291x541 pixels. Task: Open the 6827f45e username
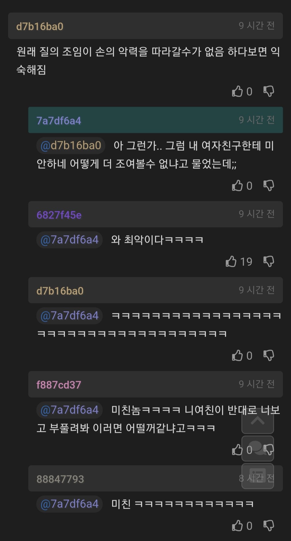click(x=59, y=215)
